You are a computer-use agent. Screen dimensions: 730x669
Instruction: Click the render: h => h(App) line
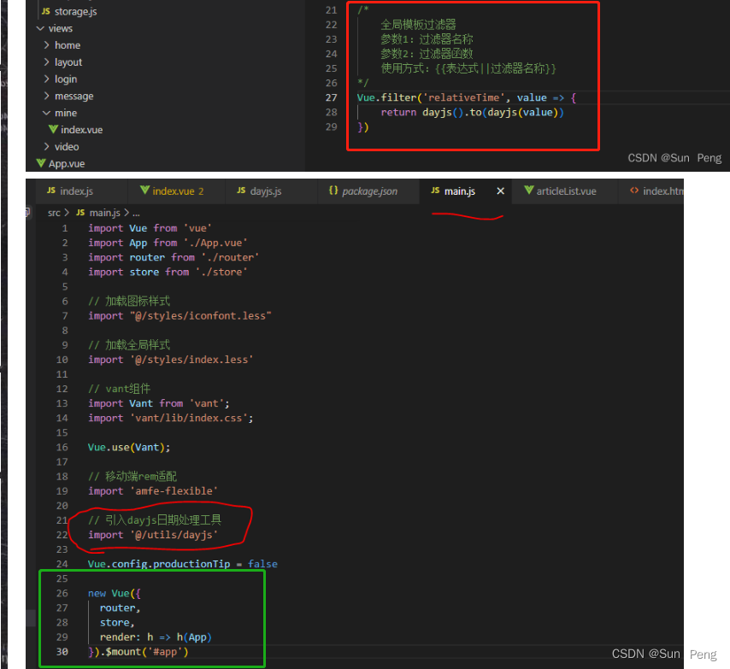(156, 637)
